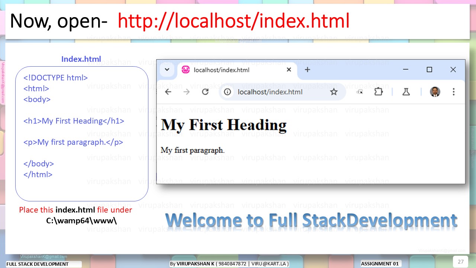Maximize the browser window
The height and width of the screenshot is (268, 476).
click(x=429, y=70)
